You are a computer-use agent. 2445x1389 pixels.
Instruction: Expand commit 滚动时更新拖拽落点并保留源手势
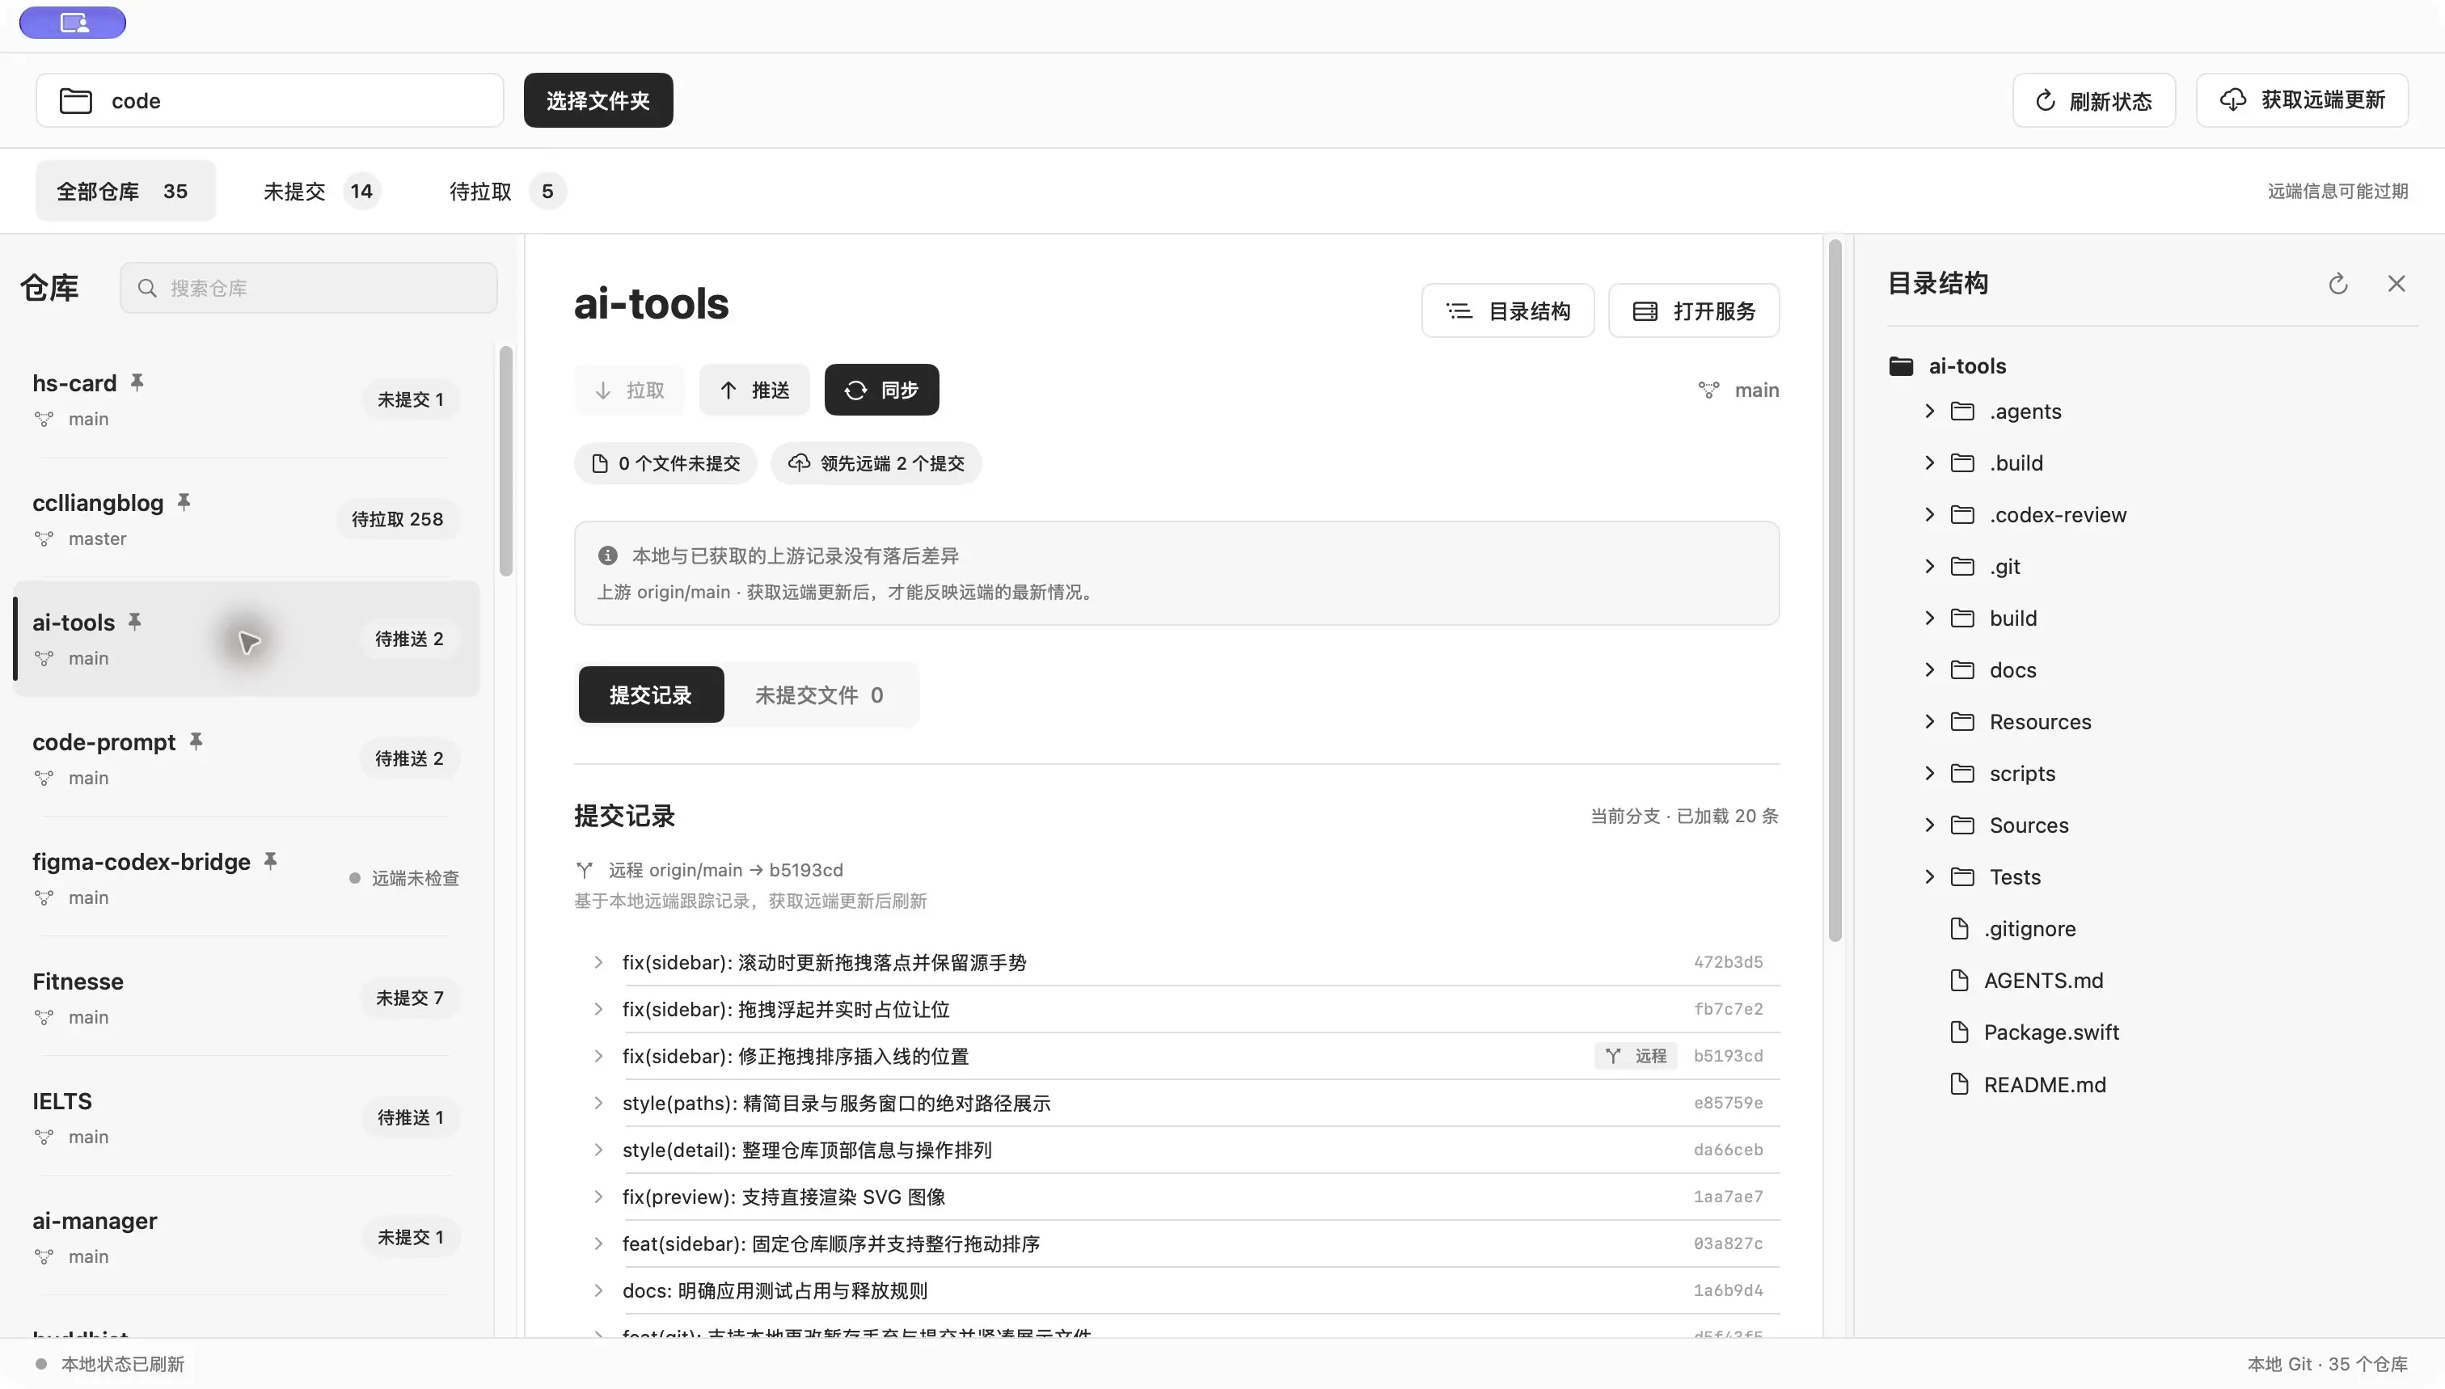pos(598,963)
